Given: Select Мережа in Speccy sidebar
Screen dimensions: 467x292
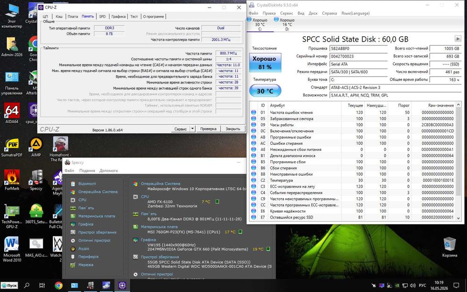Looking at the screenshot, I should pyautogui.click(x=86, y=264).
